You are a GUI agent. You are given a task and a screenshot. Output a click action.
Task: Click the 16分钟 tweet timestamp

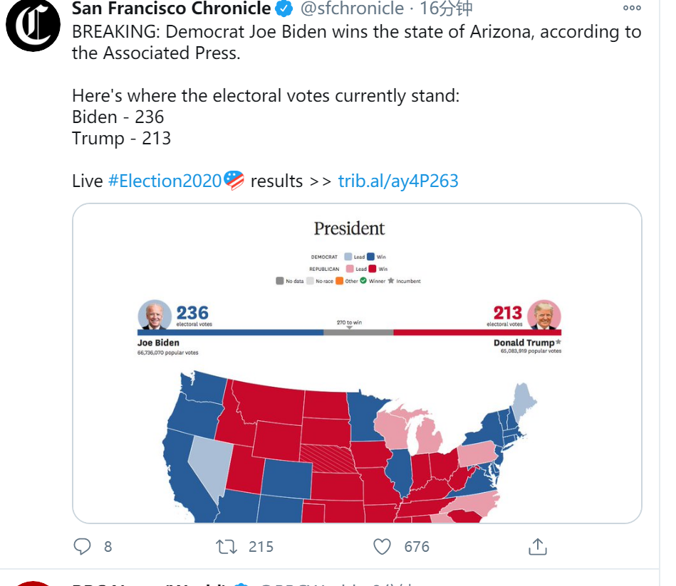446,9
